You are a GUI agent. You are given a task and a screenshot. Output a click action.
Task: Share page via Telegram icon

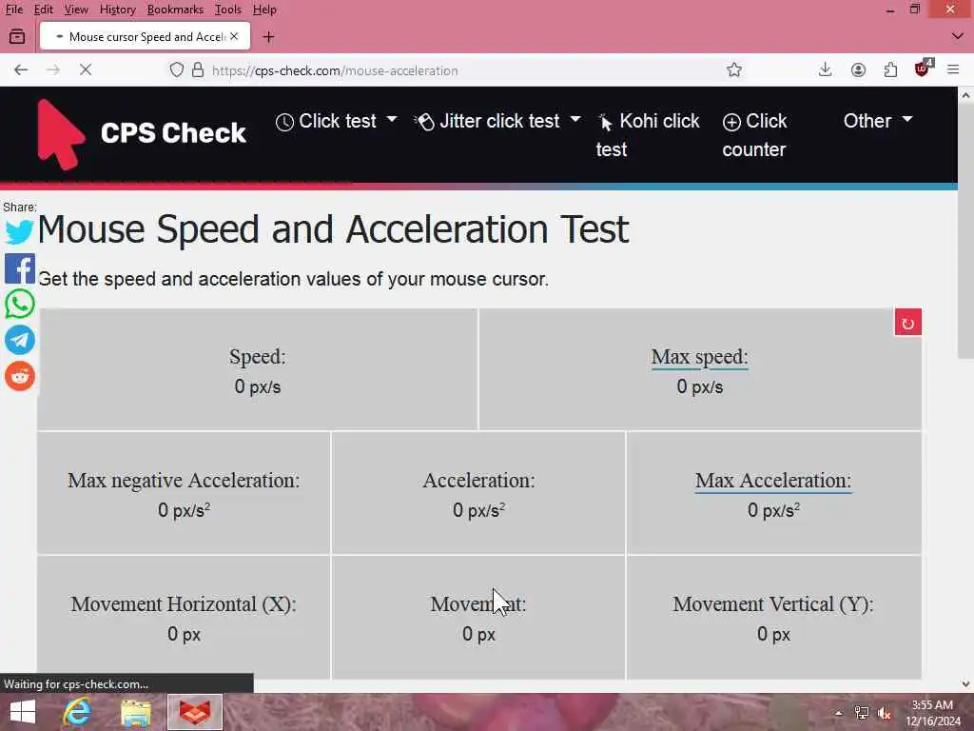click(x=19, y=340)
